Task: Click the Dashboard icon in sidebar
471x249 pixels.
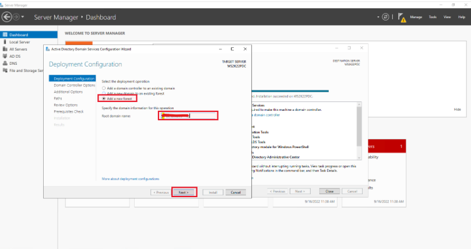Action: pos(5,35)
